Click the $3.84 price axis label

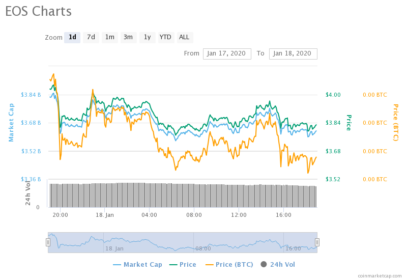pos(333,123)
